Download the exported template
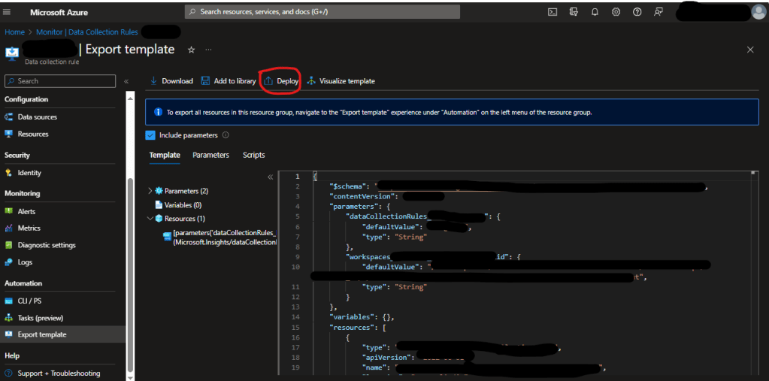The width and height of the screenshot is (769, 381). point(171,81)
